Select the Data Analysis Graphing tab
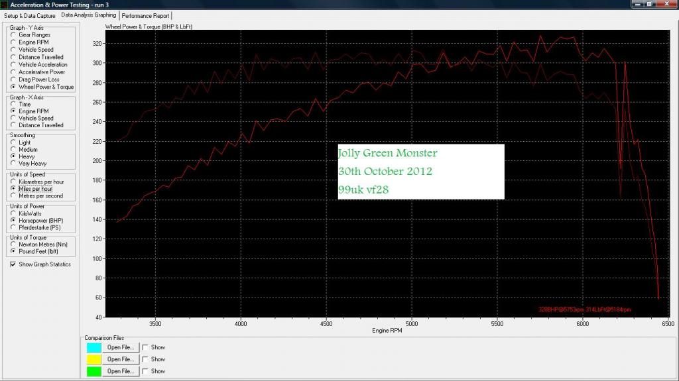The width and height of the screenshot is (679, 381). (x=88, y=15)
